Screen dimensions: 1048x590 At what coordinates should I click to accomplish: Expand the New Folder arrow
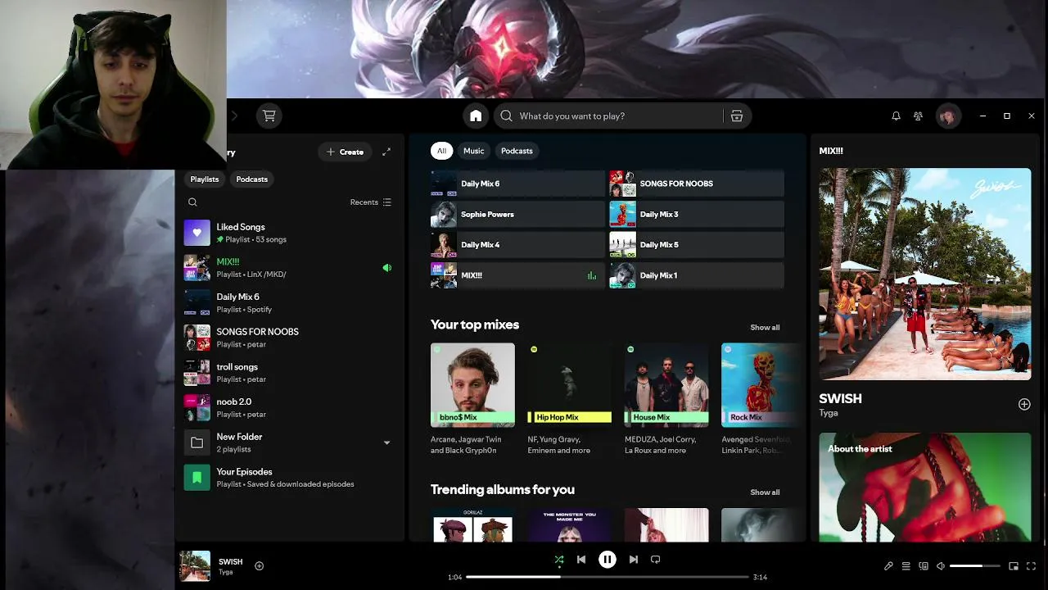point(386,442)
